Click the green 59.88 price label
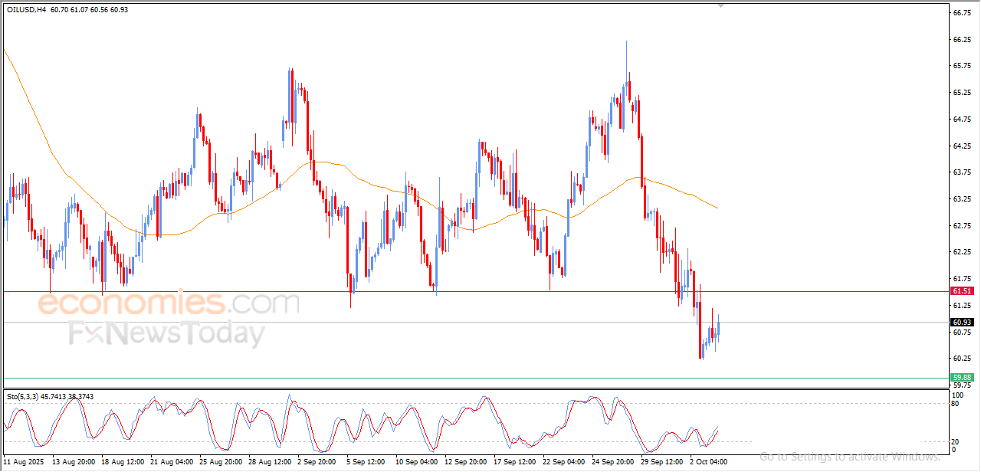 click(x=961, y=377)
